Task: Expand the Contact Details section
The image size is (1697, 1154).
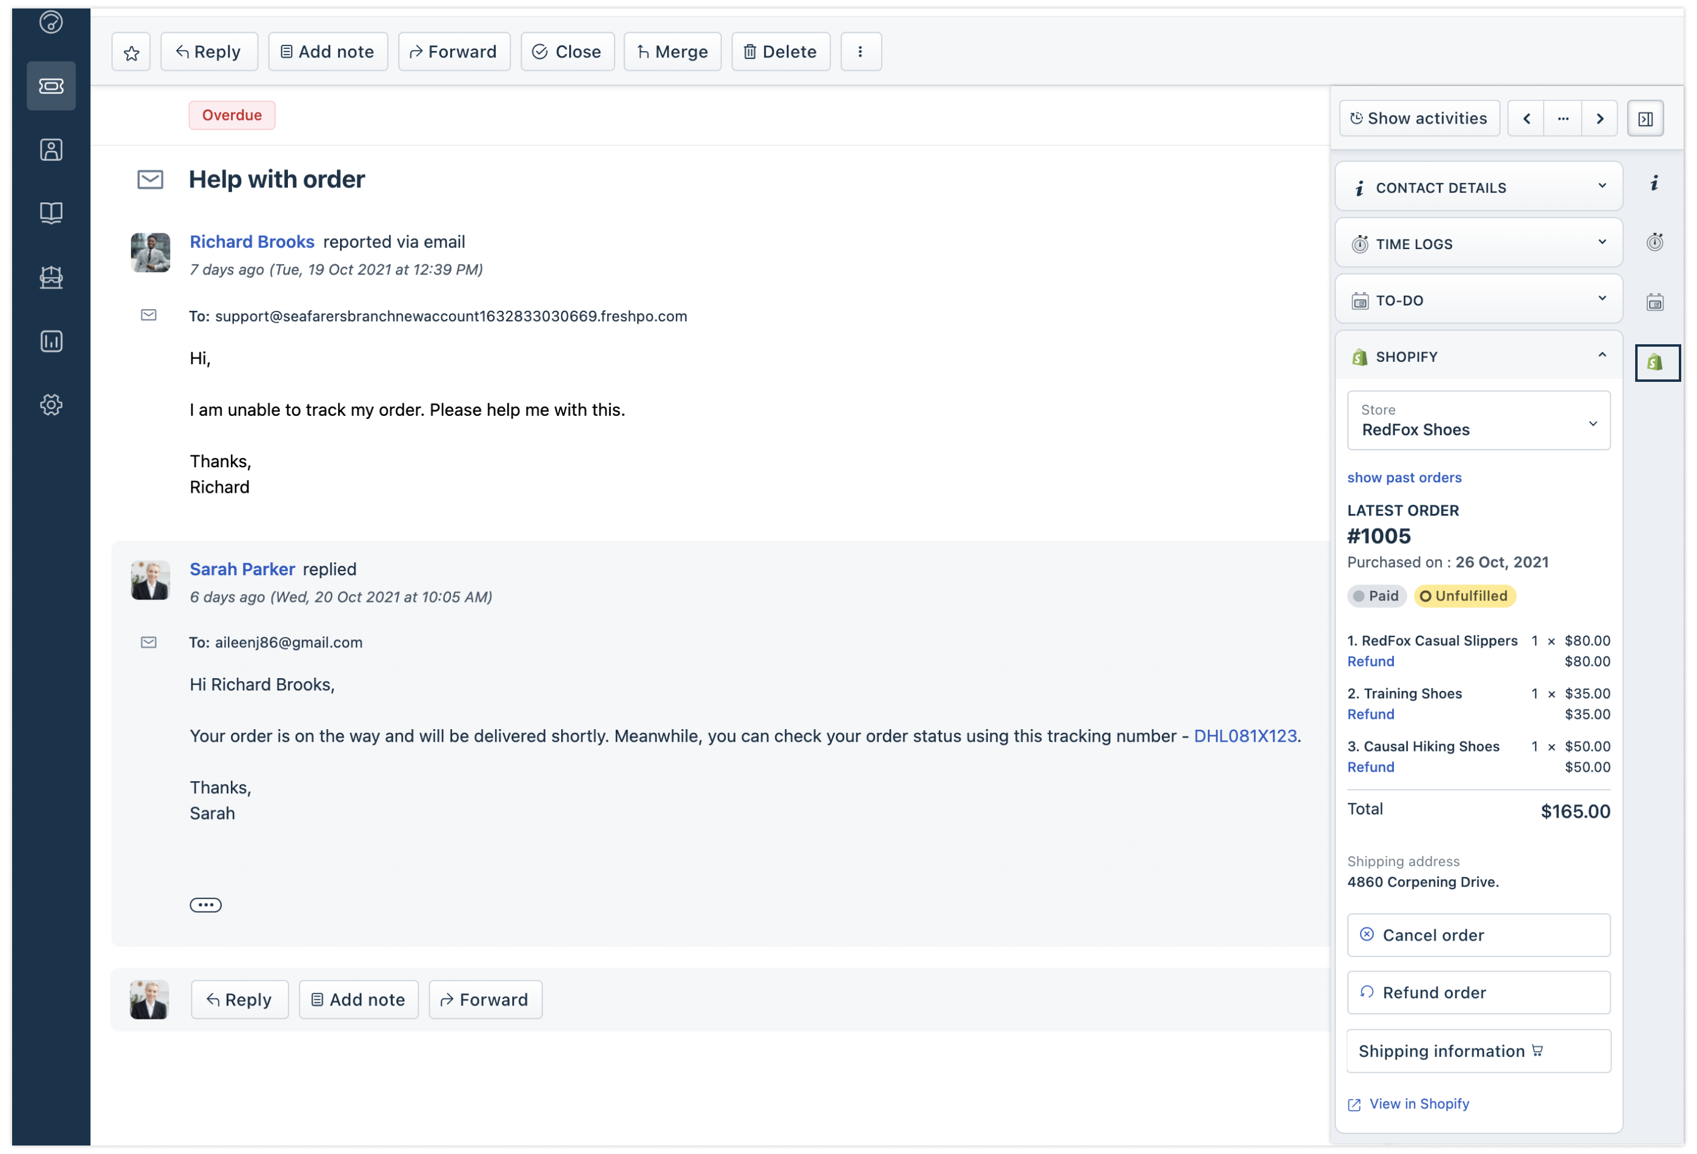Action: pyautogui.click(x=1479, y=187)
